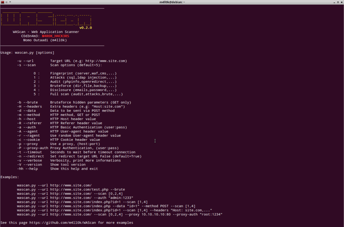
Task: Minimize the m4ll0k@debian terminal window
Action: pyautogui.click(x=334, y=2)
